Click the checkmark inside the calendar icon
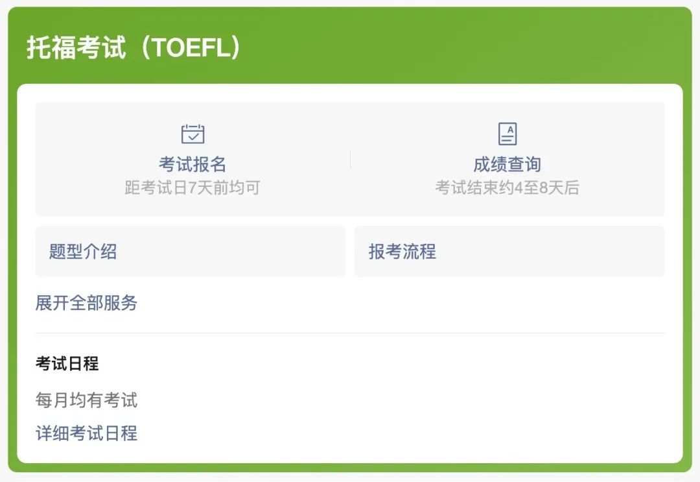Image resolution: width=700 pixels, height=482 pixels. tap(194, 136)
